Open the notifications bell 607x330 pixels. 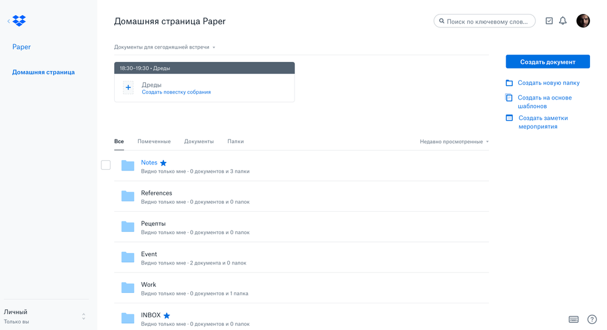click(x=563, y=21)
